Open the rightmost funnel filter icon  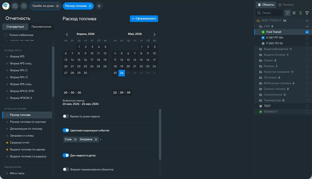pyautogui.click(x=307, y=13)
